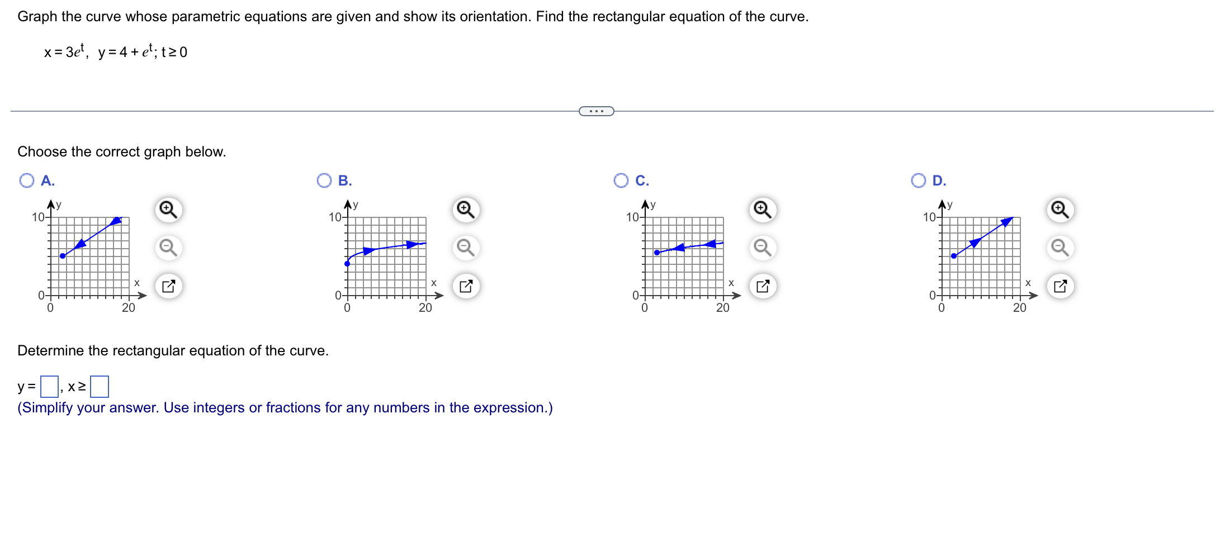Screen dimensions: 1225x537
Task: Select answer choice C radio button
Action: click(x=622, y=180)
